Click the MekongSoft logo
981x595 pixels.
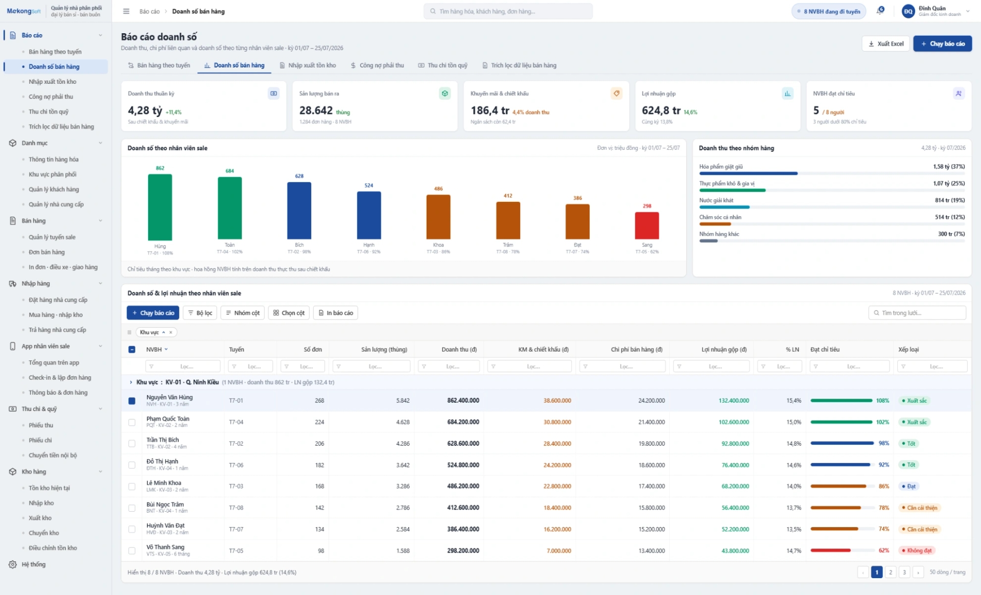pyautogui.click(x=24, y=11)
